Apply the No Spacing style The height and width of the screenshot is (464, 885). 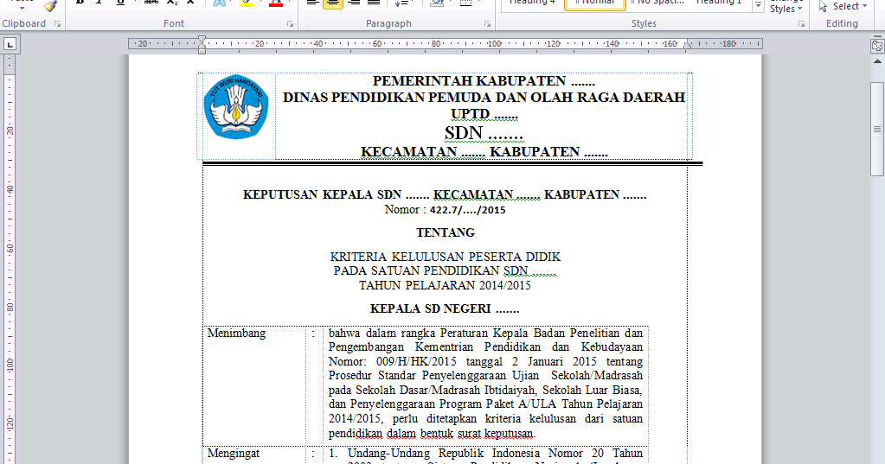(657, 3)
